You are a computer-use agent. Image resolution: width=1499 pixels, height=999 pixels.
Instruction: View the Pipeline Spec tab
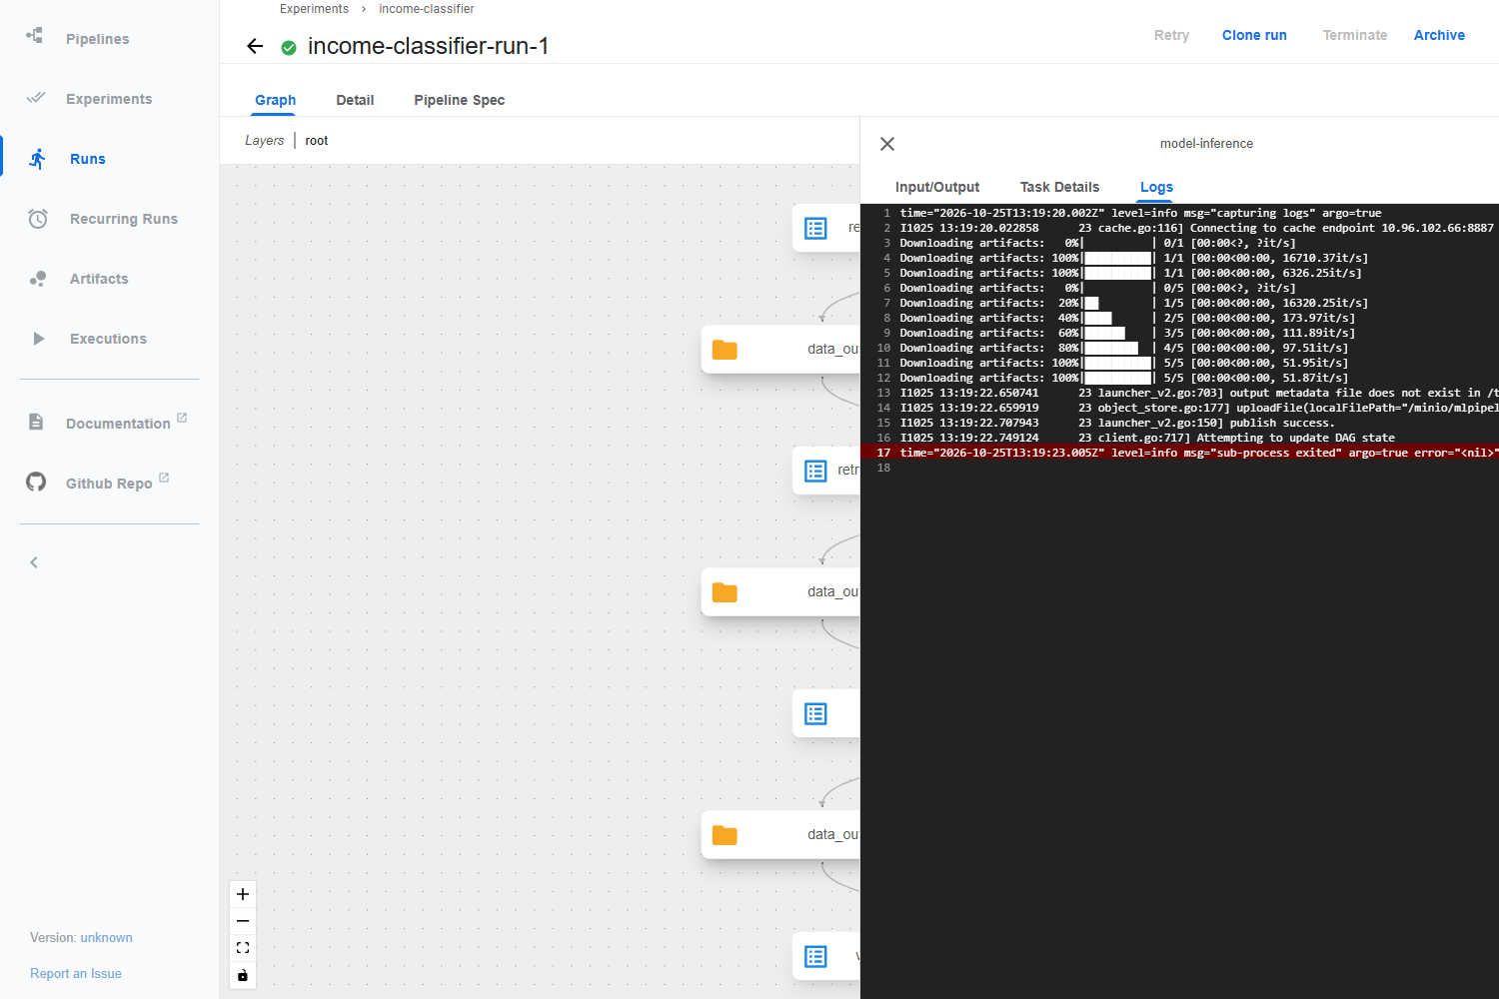click(x=460, y=100)
